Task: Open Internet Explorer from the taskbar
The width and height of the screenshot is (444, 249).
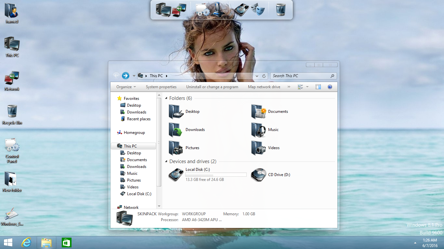Action: pos(26,243)
